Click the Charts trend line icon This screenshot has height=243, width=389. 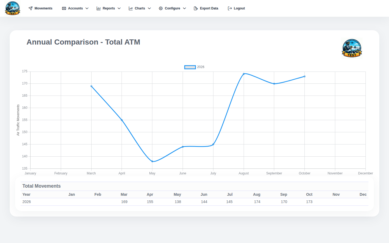[131, 8]
